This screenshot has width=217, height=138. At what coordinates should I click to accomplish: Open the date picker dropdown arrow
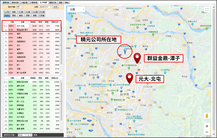(x=51, y=7)
